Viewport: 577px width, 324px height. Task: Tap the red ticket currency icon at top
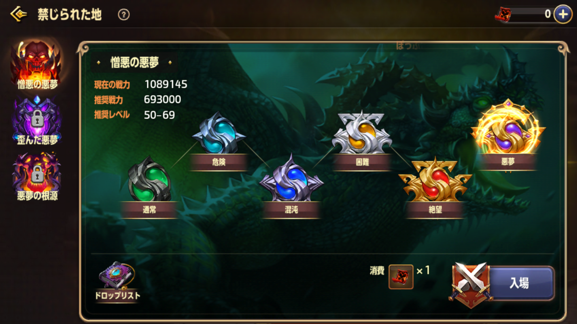point(503,14)
